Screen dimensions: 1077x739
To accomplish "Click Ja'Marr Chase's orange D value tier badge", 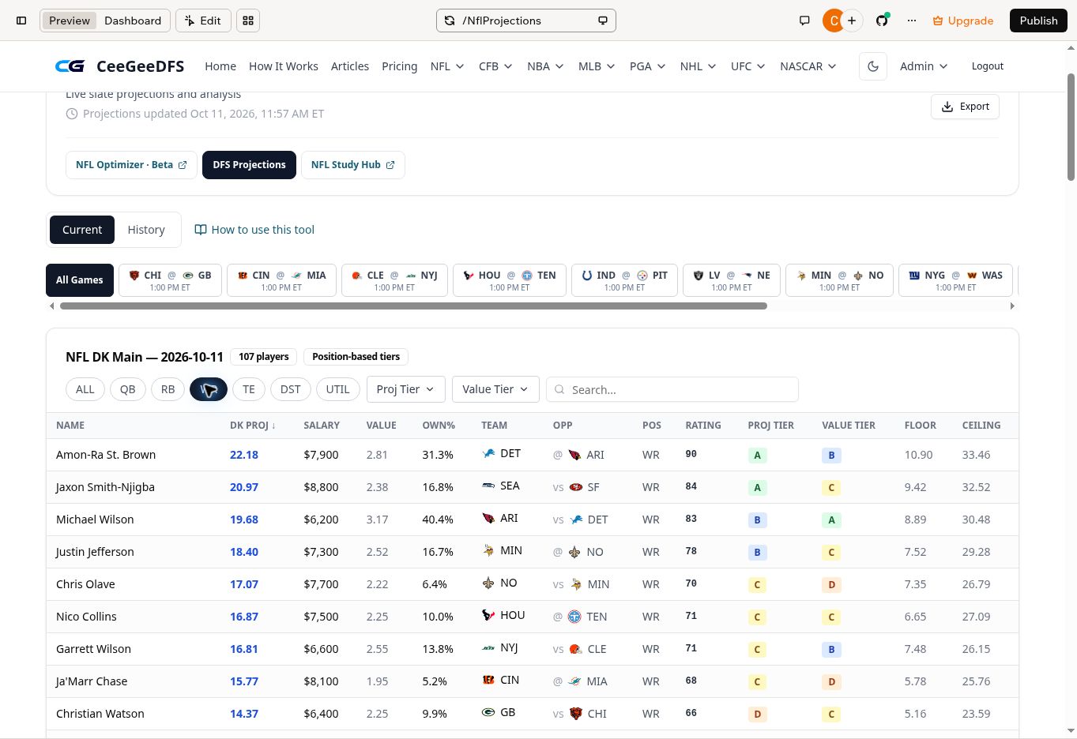I will (x=831, y=681).
